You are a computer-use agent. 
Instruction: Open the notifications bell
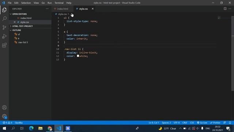(230, 123)
